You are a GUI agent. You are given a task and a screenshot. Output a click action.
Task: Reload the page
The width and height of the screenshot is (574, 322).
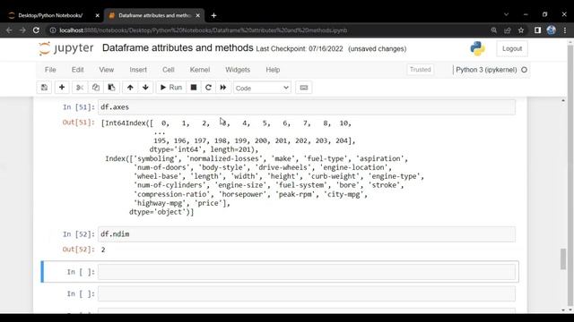click(x=36, y=30)
